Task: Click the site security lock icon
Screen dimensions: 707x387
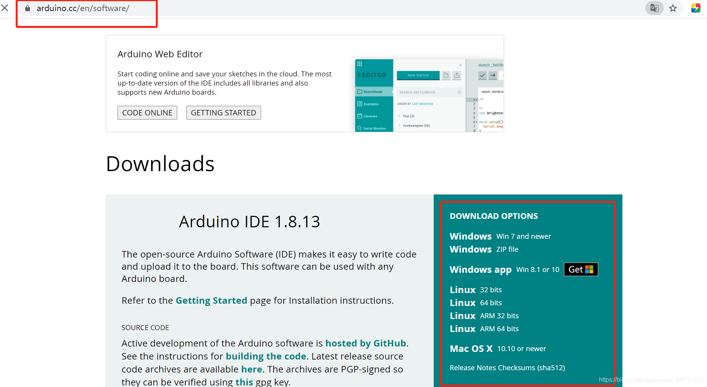Action: click(28, 8)
